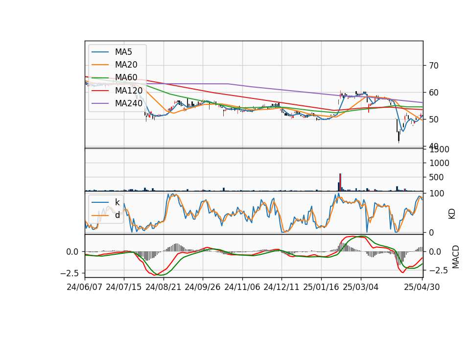Click the price axis value 60

[x=434, y=93]
